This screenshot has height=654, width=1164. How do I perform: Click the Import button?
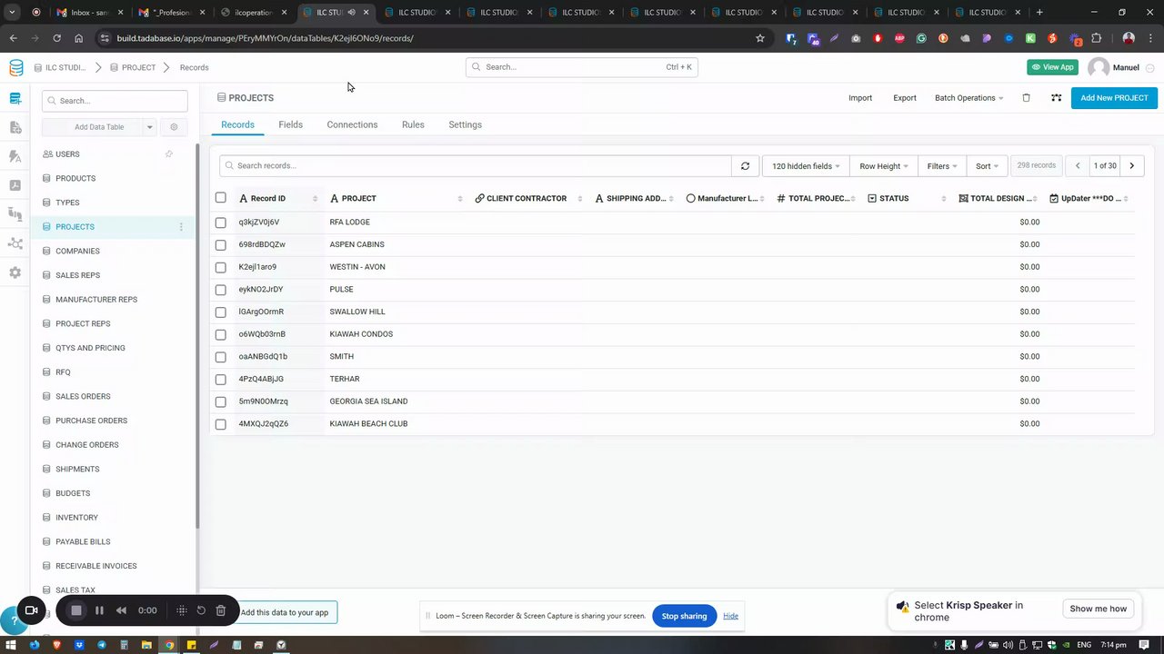860,98
